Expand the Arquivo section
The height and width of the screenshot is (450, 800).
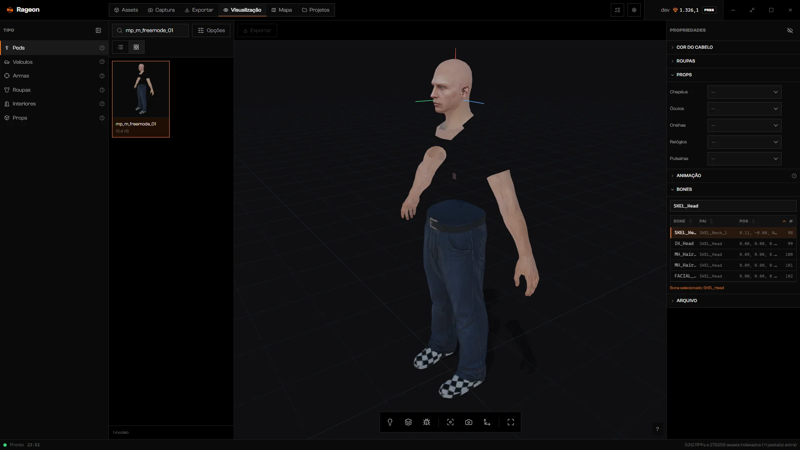[733, 300]
